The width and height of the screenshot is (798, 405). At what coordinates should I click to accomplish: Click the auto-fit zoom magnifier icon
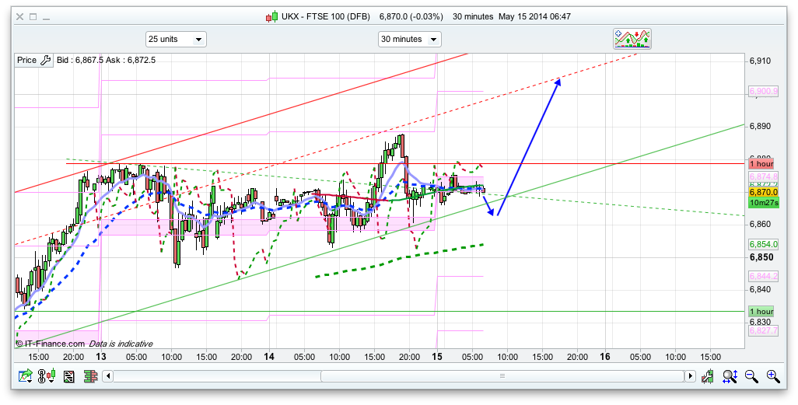coord(730,376)
